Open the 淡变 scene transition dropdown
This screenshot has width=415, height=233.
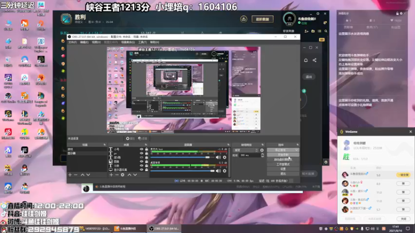point(245,150)
